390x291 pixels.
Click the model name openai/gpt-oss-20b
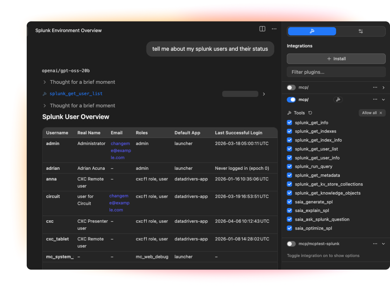[x=66, y=71]
